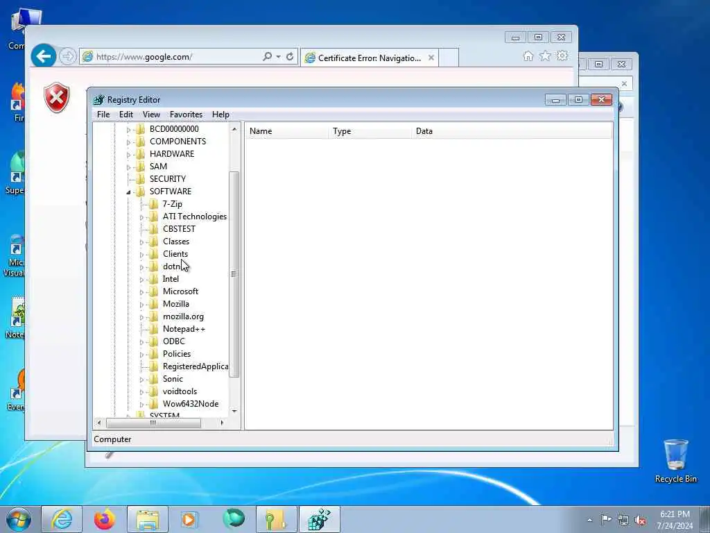
Task: Open the IE address bar dropdown arrow
Action: point(279,57)
